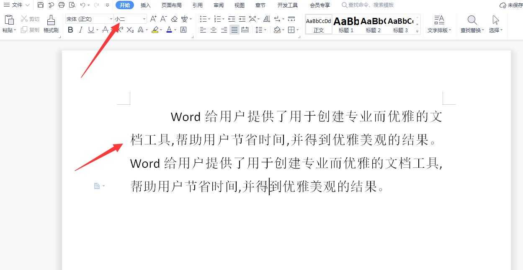Viewport: 523px width, 270px height.
Task: Apply the blue font color
Action: pyautogui.click(x=169, y=30)
